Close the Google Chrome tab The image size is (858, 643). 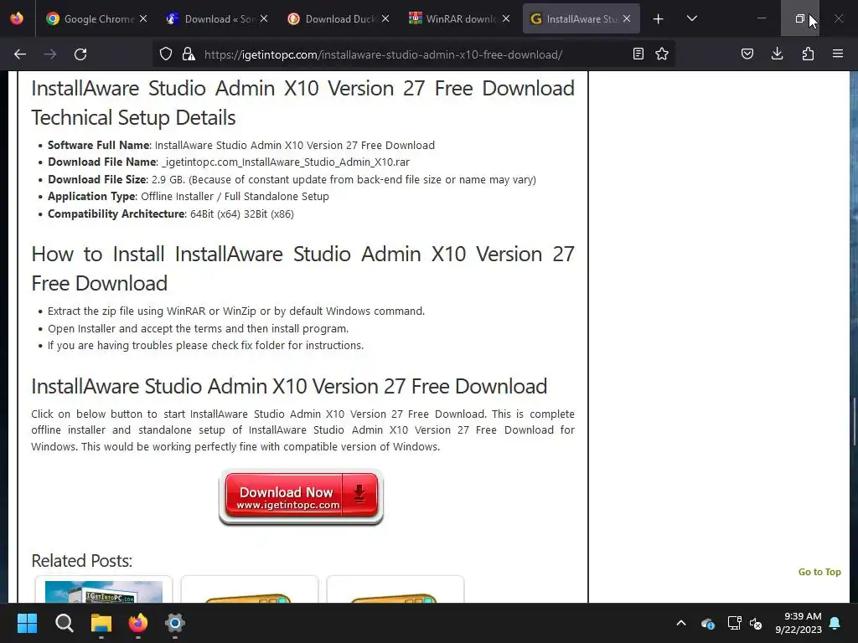[x=142, y=18]
